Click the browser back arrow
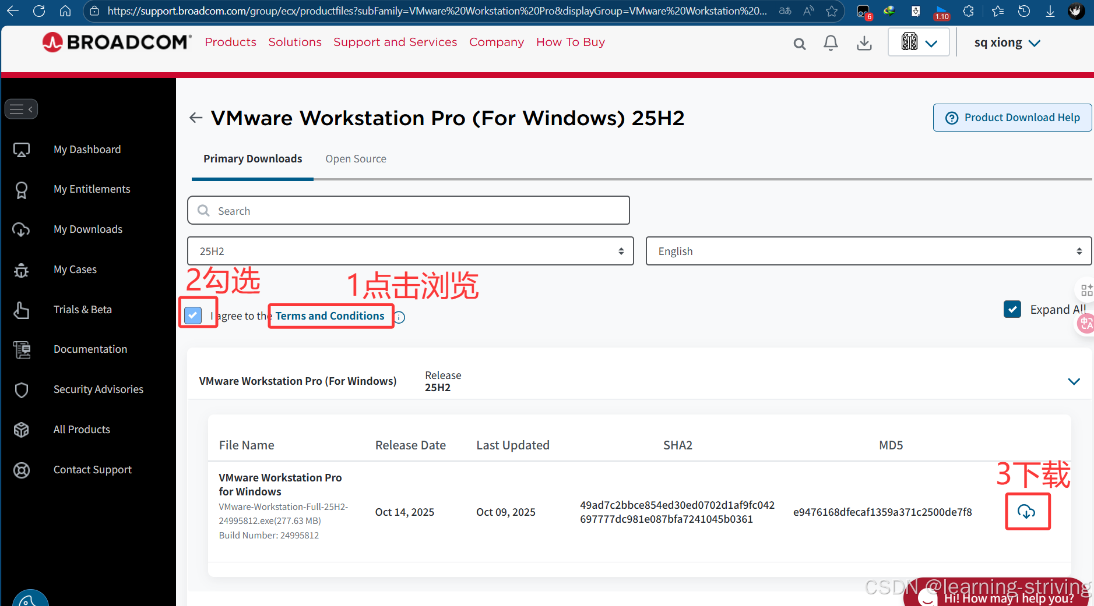 (x=13, y=10)
